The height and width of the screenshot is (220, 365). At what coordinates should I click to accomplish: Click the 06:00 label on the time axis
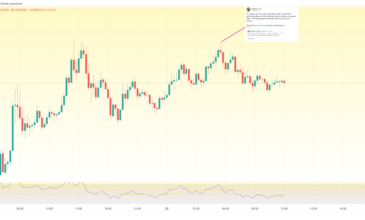(225, 208)
